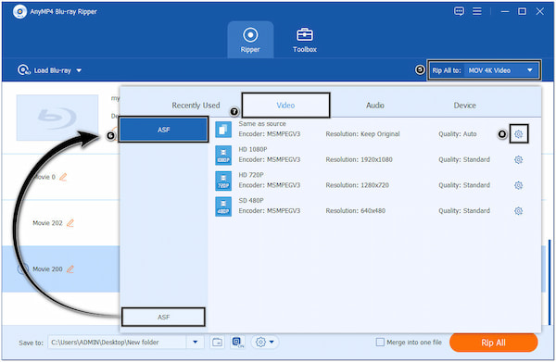556x362 pixels.
Task: Click the Rip All button
Action: [x=493, y=343]
